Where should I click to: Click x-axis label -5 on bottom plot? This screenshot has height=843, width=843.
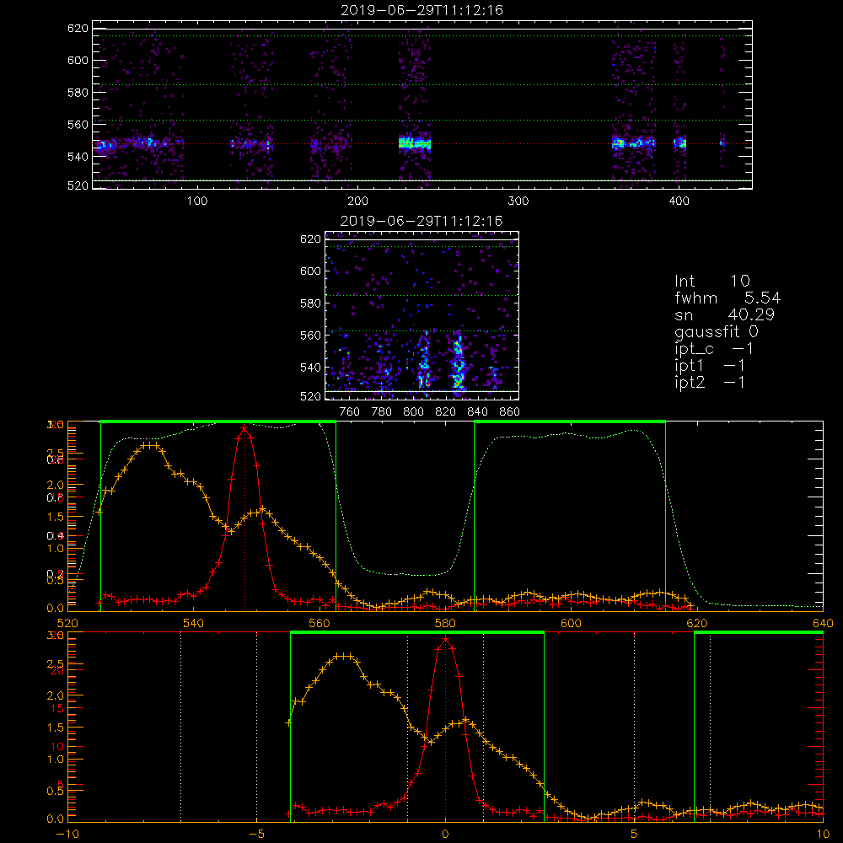point(256,835)
